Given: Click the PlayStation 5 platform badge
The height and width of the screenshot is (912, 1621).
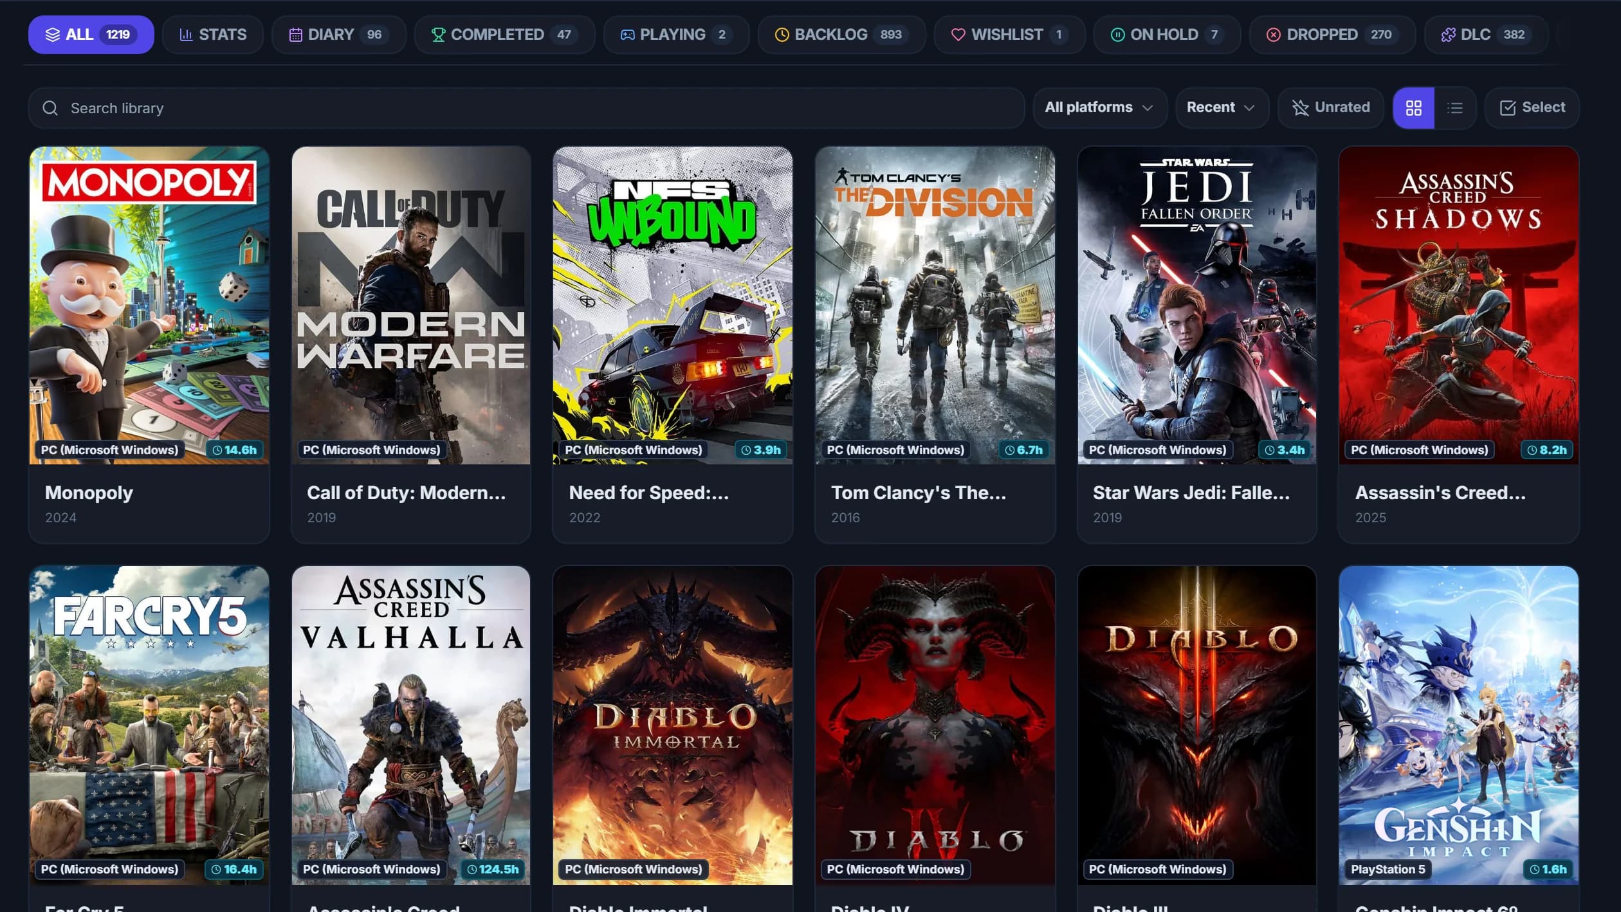Looking at the screenshot, I should coord(1387,869).
